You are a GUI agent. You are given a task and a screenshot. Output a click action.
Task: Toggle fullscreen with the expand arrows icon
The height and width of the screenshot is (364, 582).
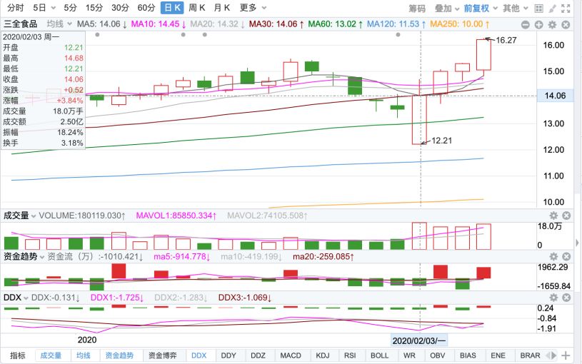coord(566,8)
